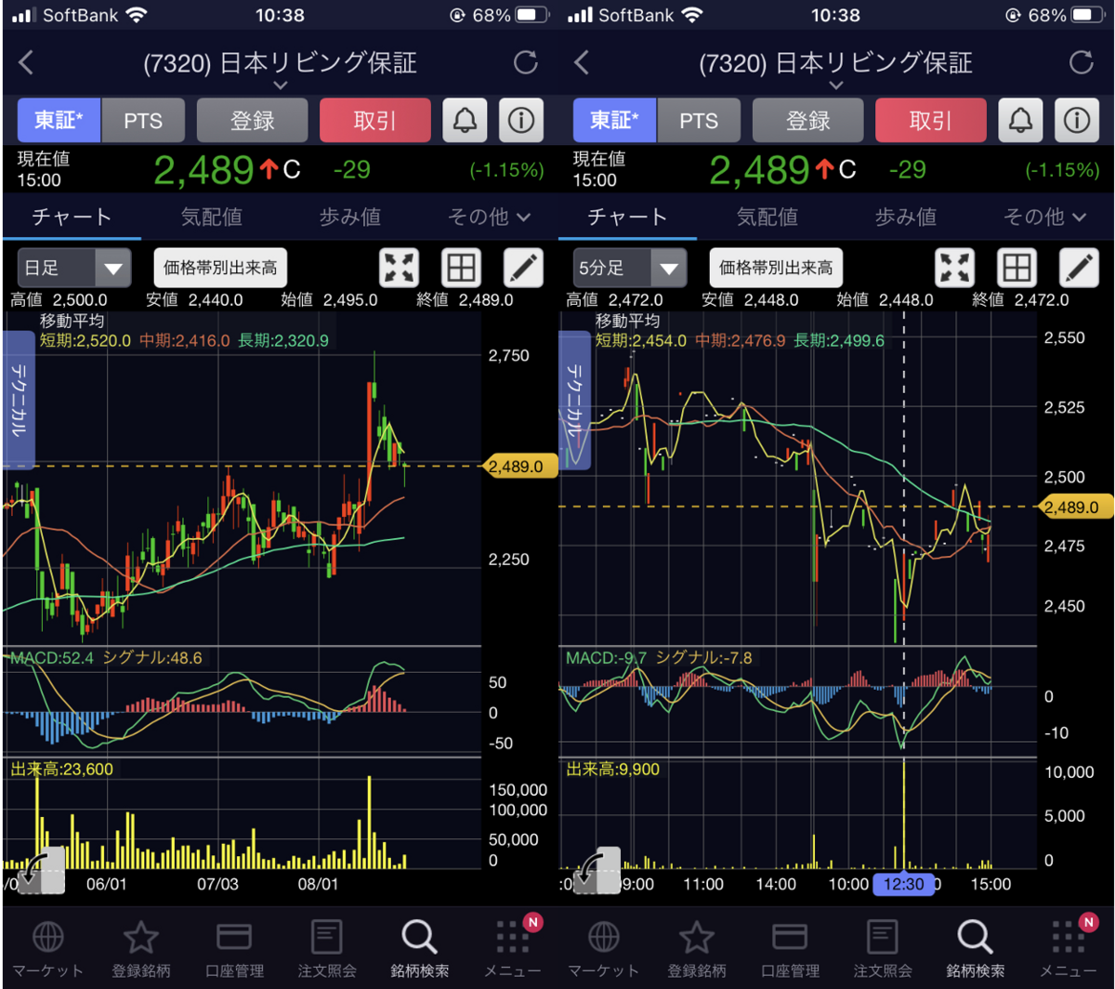Viewport: 1115px width, 989px height.
Task: Tap the 2,489.0 price tag on 5-minute chart
Action: pyautogui.click(x=1076, y=507)
